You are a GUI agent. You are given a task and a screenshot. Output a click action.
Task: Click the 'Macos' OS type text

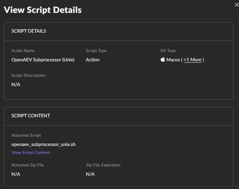point(173,60)
